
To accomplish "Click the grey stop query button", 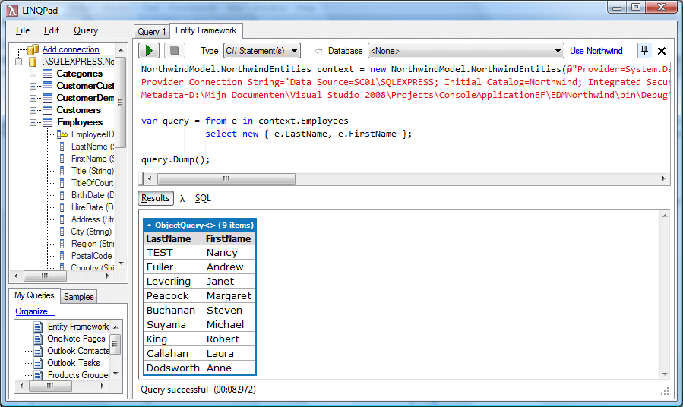I will point(174,50).
